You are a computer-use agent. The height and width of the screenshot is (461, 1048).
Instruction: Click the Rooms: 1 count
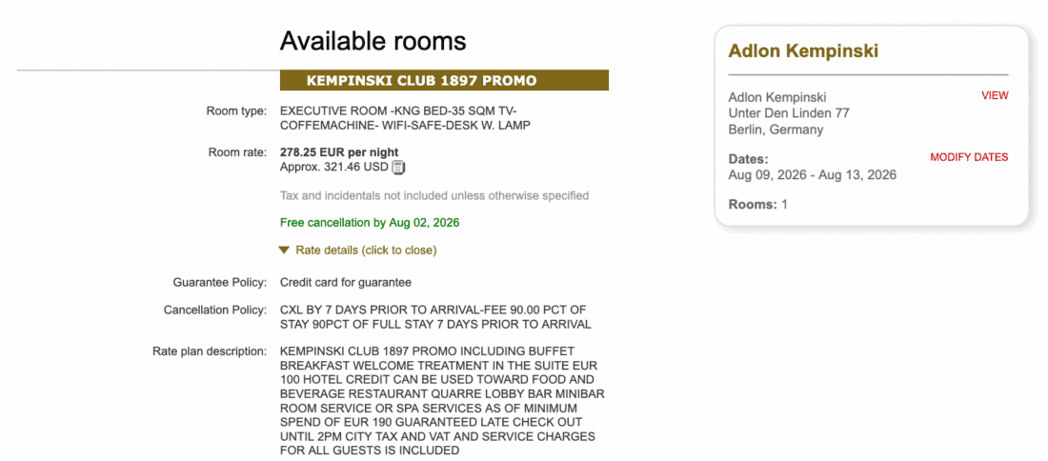click(758, 205)
